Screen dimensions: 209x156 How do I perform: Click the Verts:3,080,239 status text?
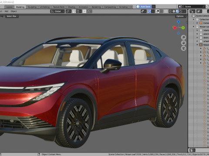[151, 154]
